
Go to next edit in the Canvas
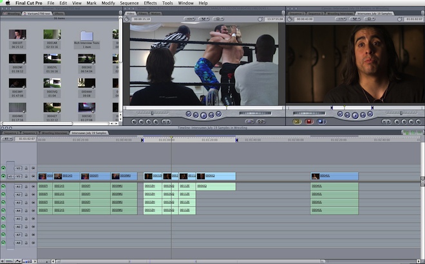tap(370, 114)
